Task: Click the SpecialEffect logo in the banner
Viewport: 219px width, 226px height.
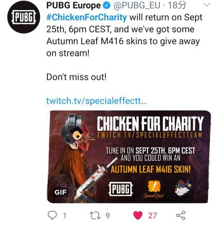Action: click(154, 190)
